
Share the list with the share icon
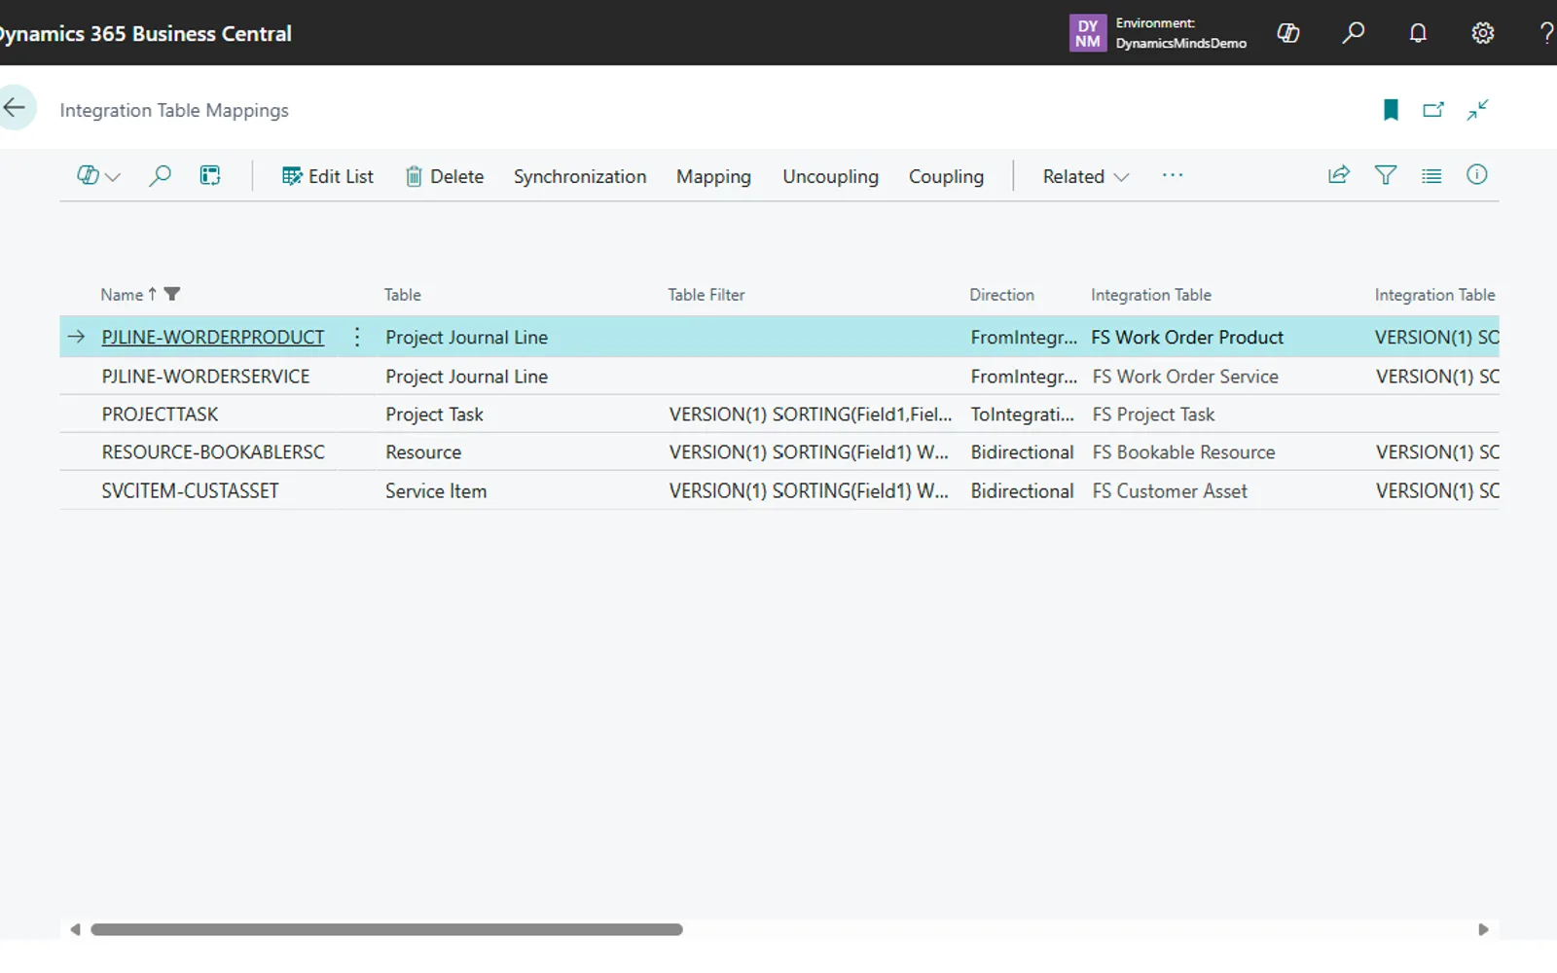click(x=1339, y=175)
